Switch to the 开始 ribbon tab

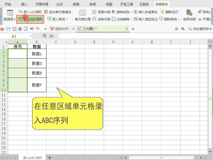coord(8,4)
